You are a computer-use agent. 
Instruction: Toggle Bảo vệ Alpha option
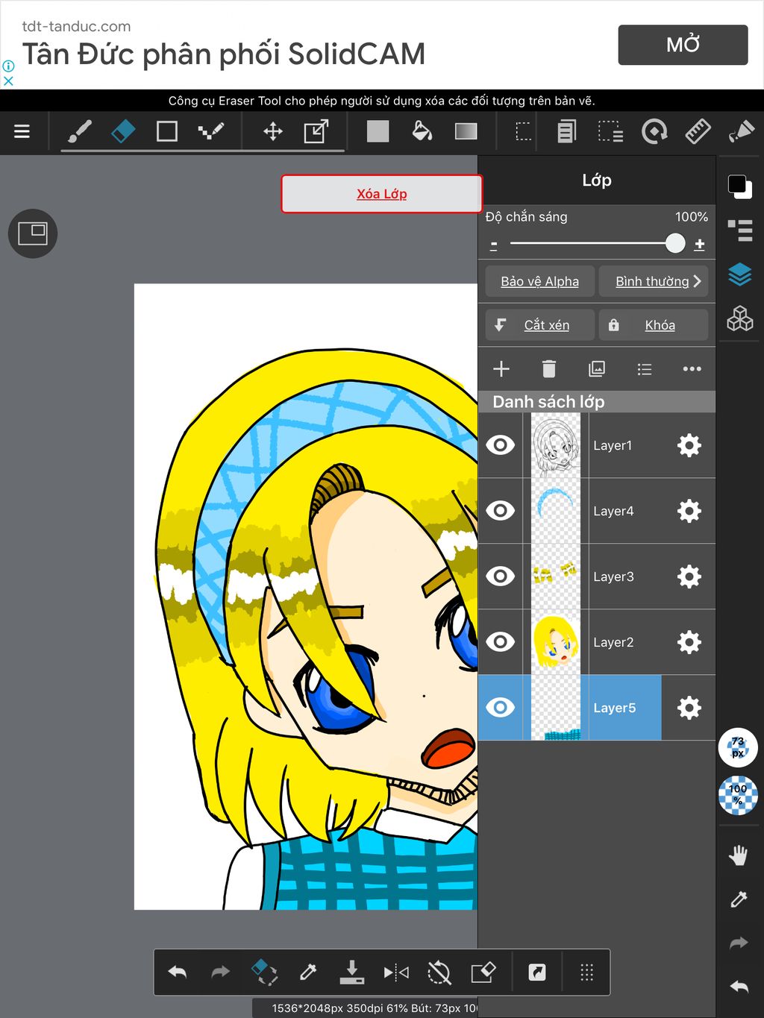pos(540,281)
